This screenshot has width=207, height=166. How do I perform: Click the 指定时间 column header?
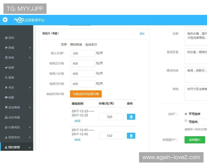(78, 104)
